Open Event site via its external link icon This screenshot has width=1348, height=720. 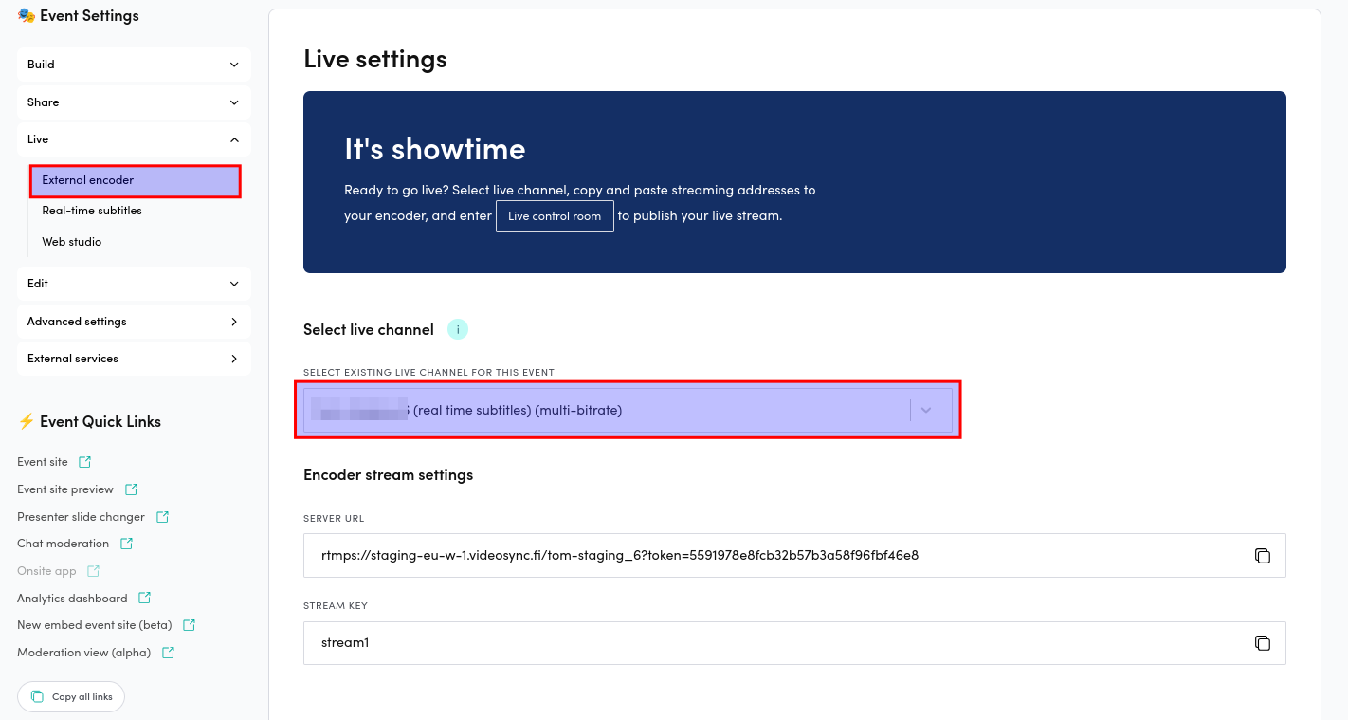[x=85, y=461]
